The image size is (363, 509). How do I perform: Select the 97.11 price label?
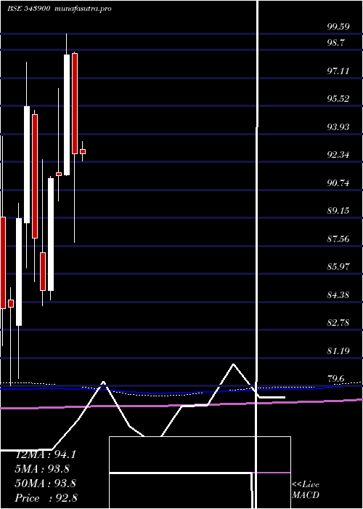point(338,71)
